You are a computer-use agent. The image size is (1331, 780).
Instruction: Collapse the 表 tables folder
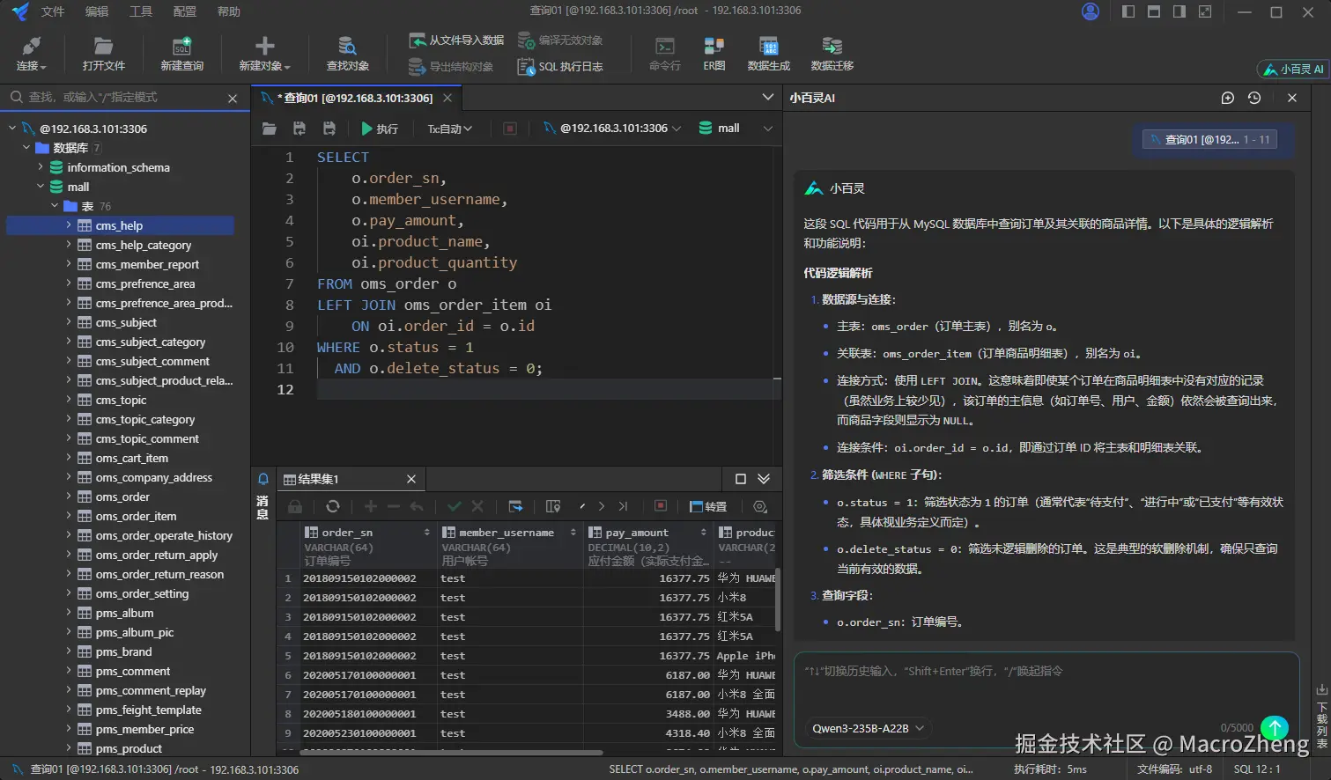pos(55,206)
